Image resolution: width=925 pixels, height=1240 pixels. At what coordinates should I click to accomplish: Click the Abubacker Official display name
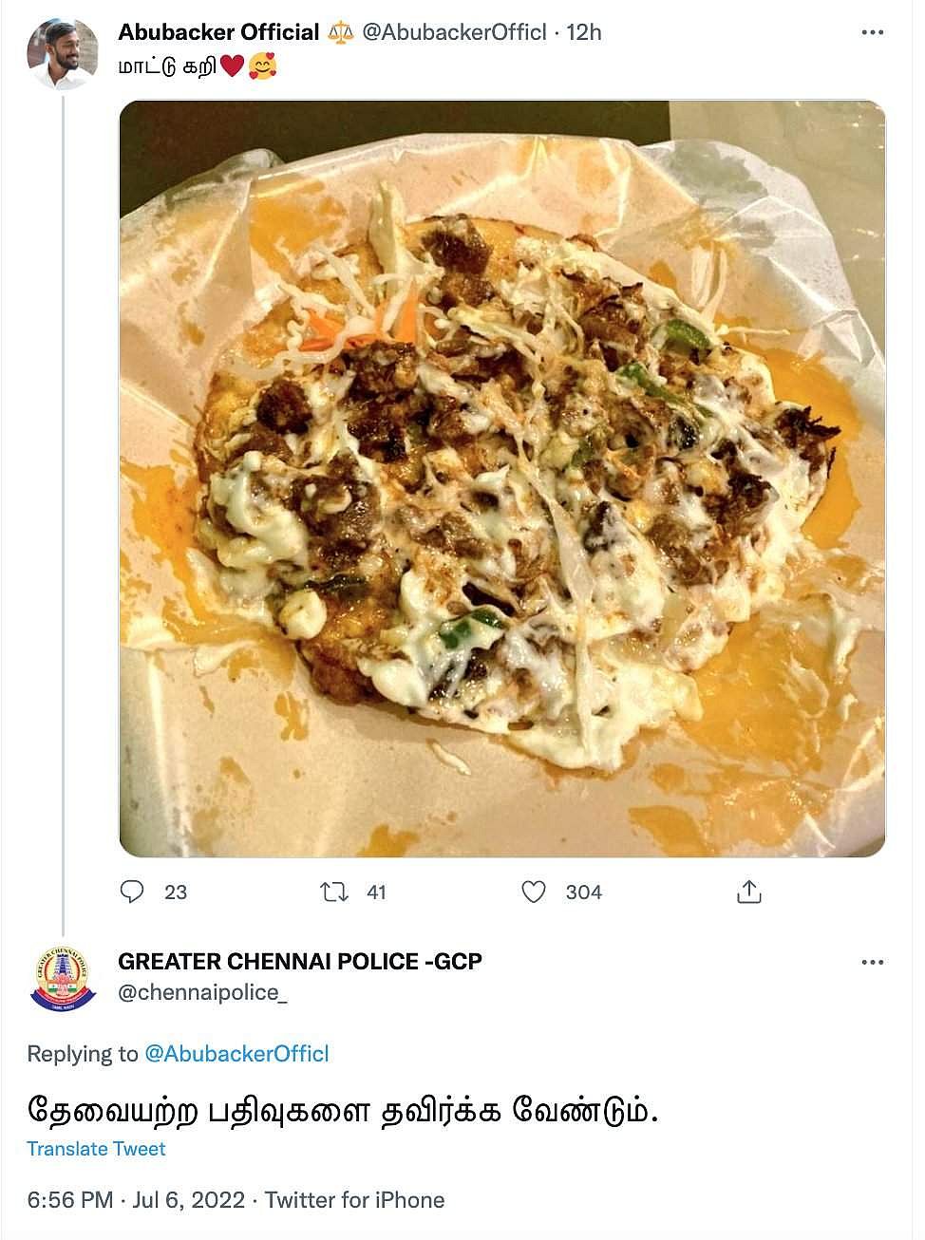[x=218, y=32]
